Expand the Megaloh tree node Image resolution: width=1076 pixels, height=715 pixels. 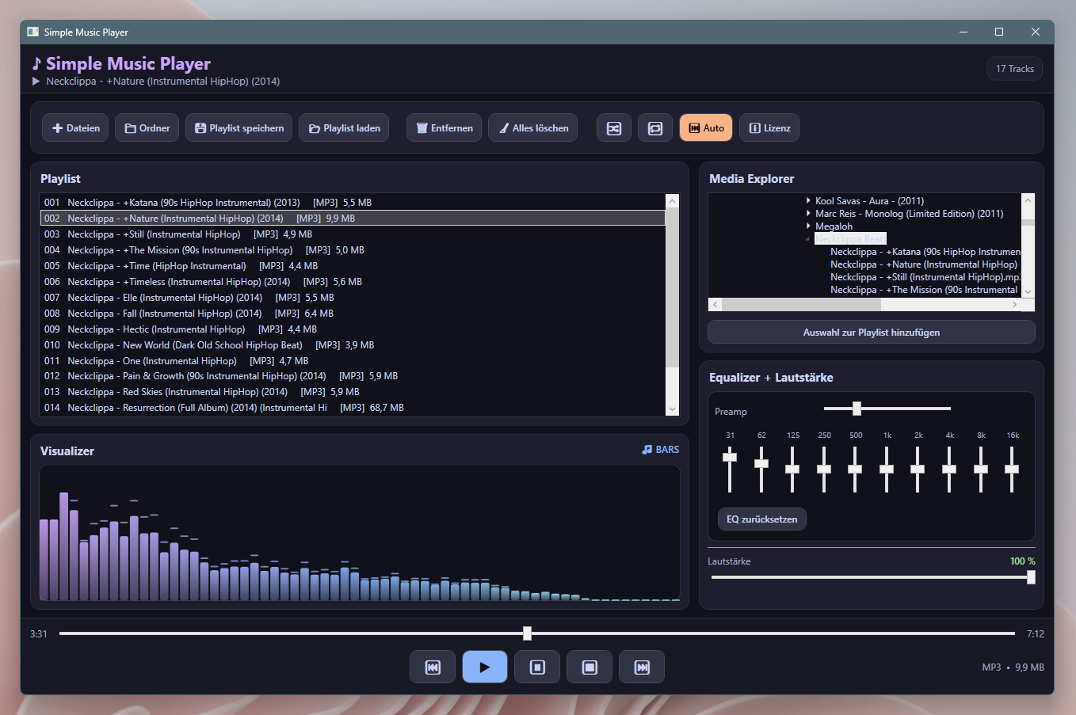click(809, 226)
